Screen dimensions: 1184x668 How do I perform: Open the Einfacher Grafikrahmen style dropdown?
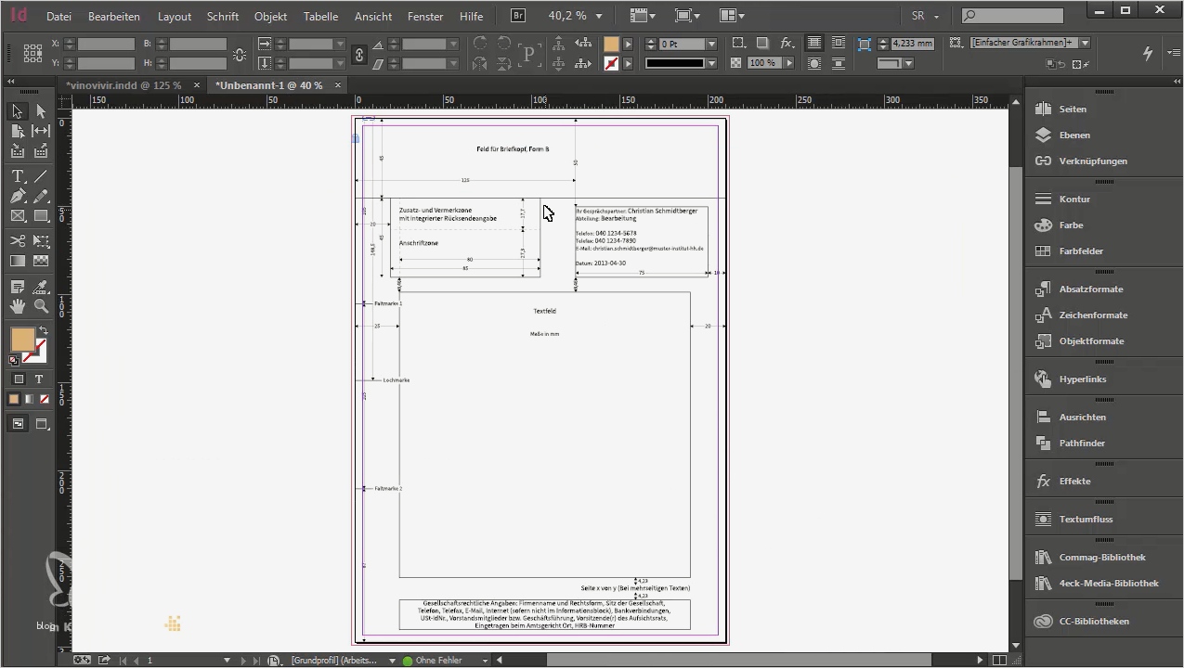click(1083, 43)
